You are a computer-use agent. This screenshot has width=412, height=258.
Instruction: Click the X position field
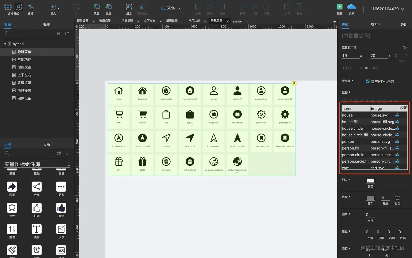[351, 56]
